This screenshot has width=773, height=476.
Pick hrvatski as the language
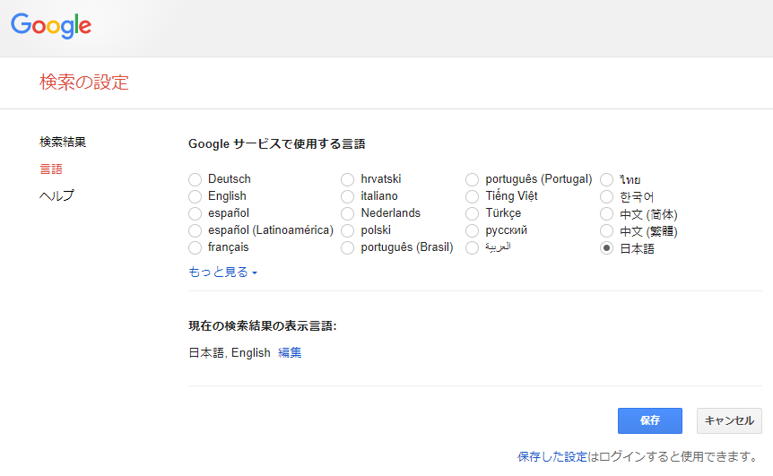tap(348, 179)
